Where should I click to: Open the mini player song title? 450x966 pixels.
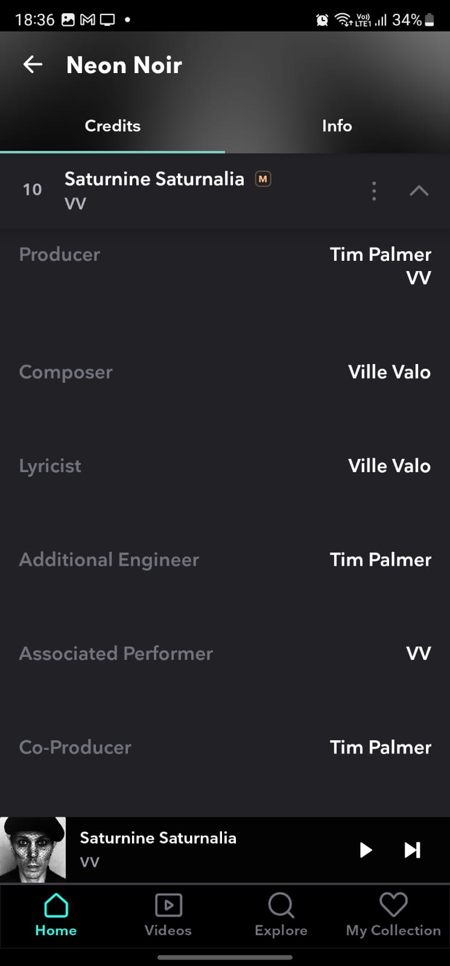click(x=158, y=838)
